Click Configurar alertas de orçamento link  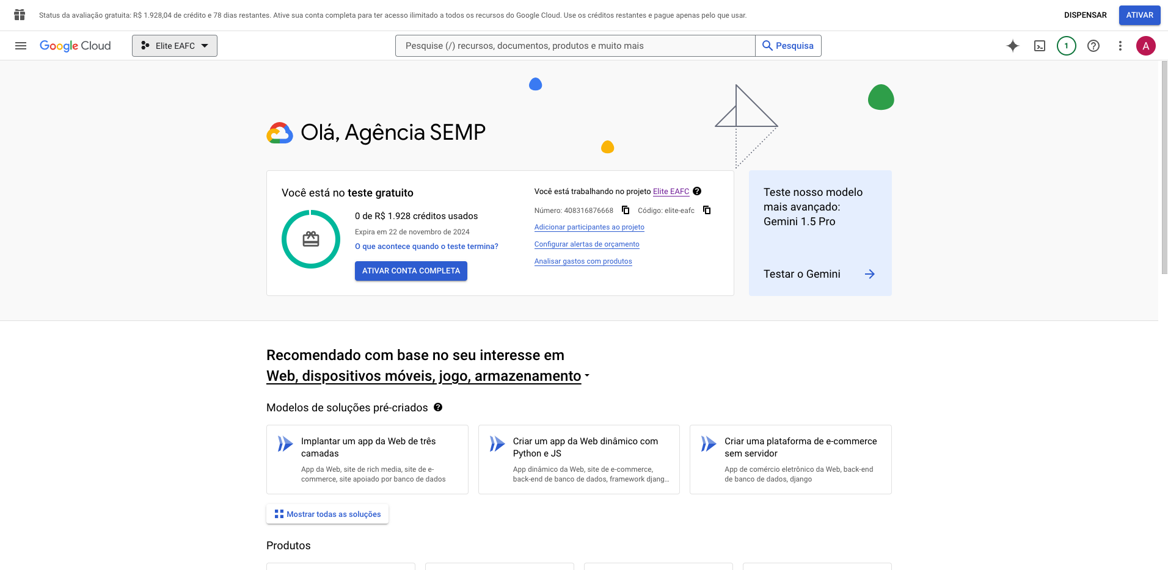coord(587,244)
